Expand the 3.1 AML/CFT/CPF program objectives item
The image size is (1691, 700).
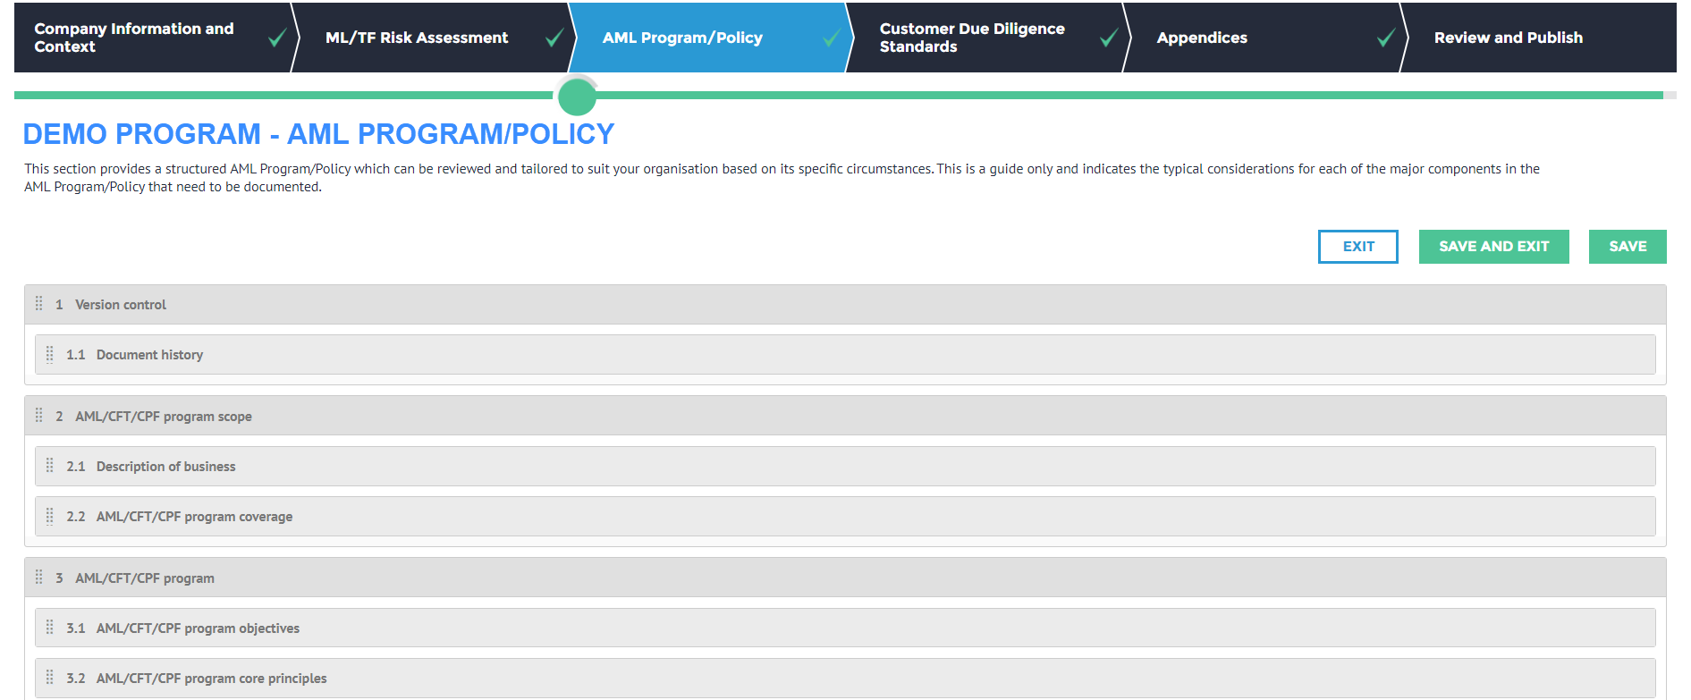pos(845,628)
